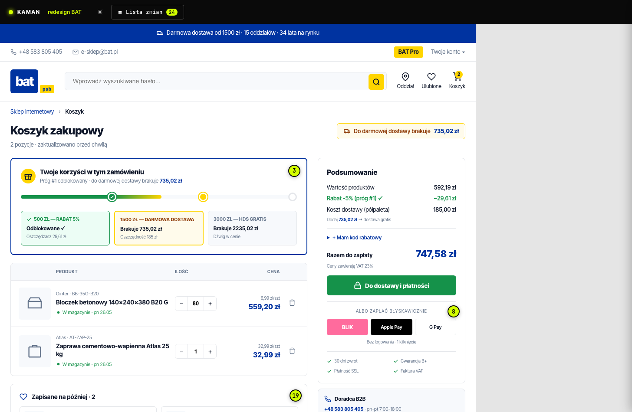Call the +48 583 805 405 header number
This screenshot has height=412, width=632.
click(x=40, y=52)
